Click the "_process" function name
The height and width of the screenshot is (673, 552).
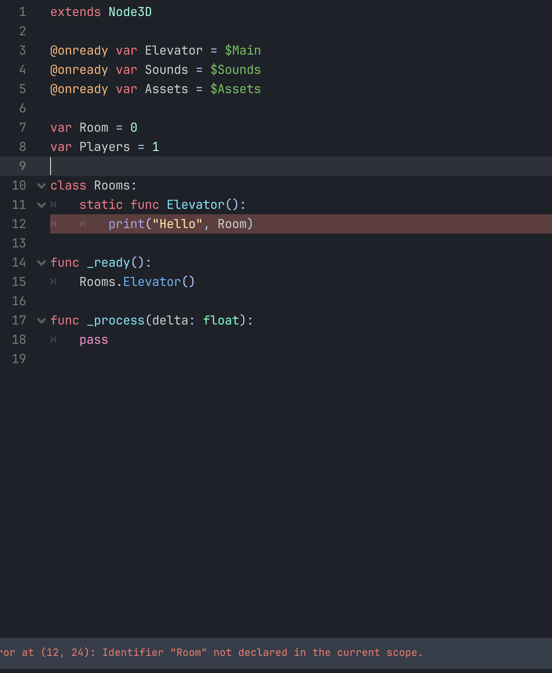116,320
